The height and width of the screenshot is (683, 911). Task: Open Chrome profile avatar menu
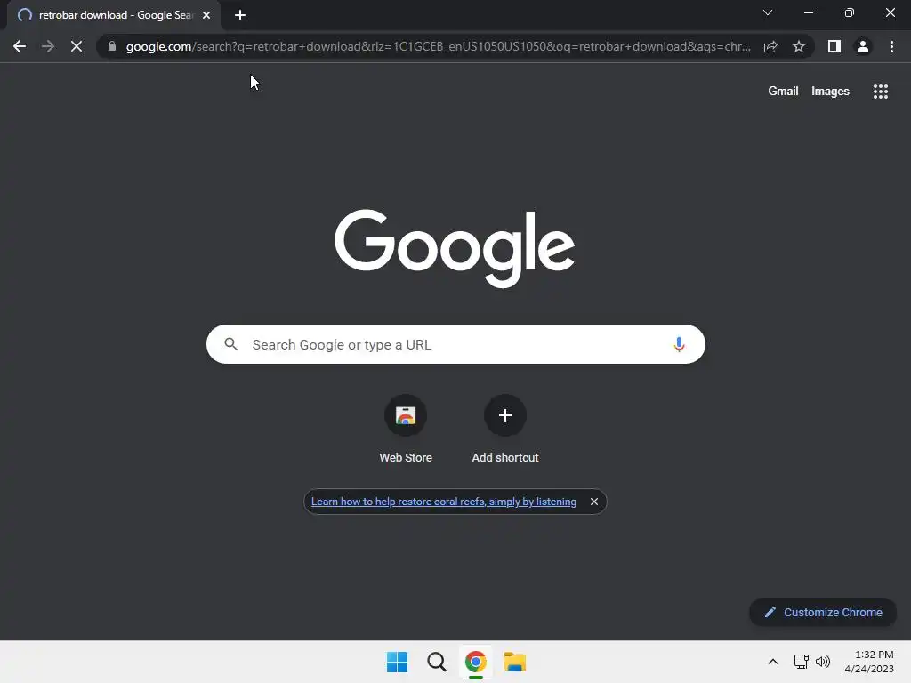tap(863, 46)
